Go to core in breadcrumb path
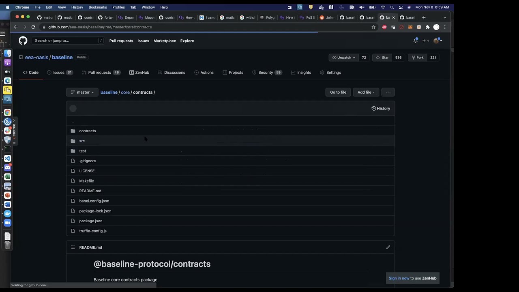The height and width of the screenshot is (292, 519). click(x=125, y=92)
